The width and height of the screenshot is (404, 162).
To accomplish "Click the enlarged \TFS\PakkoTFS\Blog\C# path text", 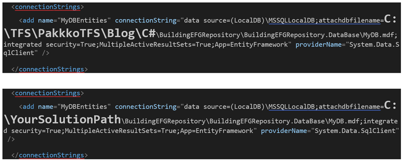I will click(x=80, y=33).
